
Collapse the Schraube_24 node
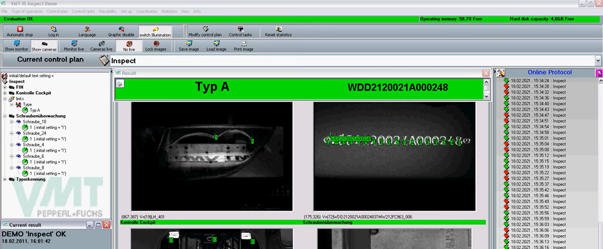click(12, 133)
